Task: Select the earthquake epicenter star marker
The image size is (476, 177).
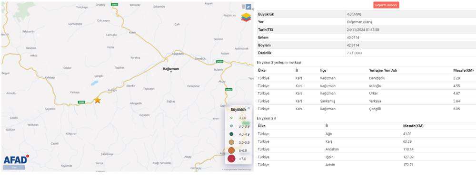Action: coord(97,100)
